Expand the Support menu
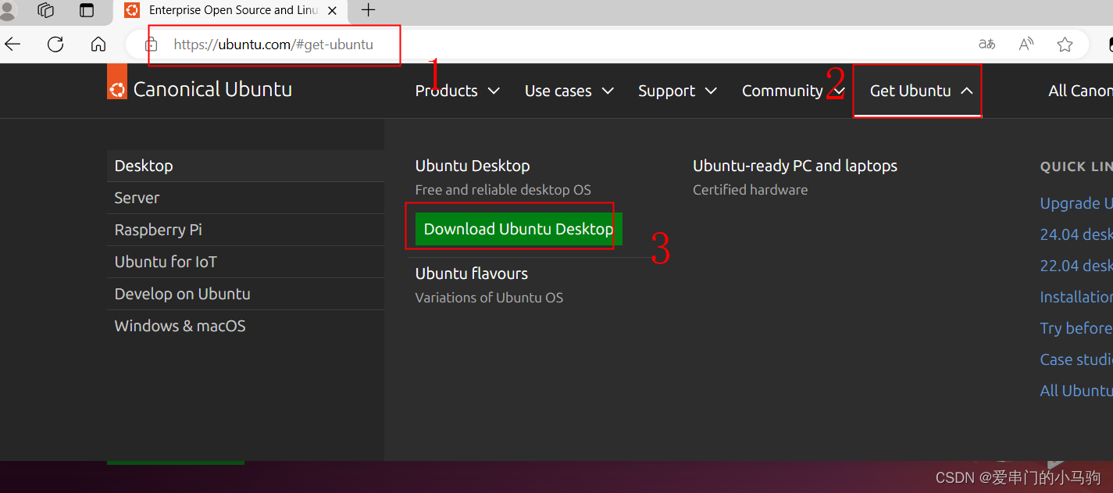 tap(677, 91)
